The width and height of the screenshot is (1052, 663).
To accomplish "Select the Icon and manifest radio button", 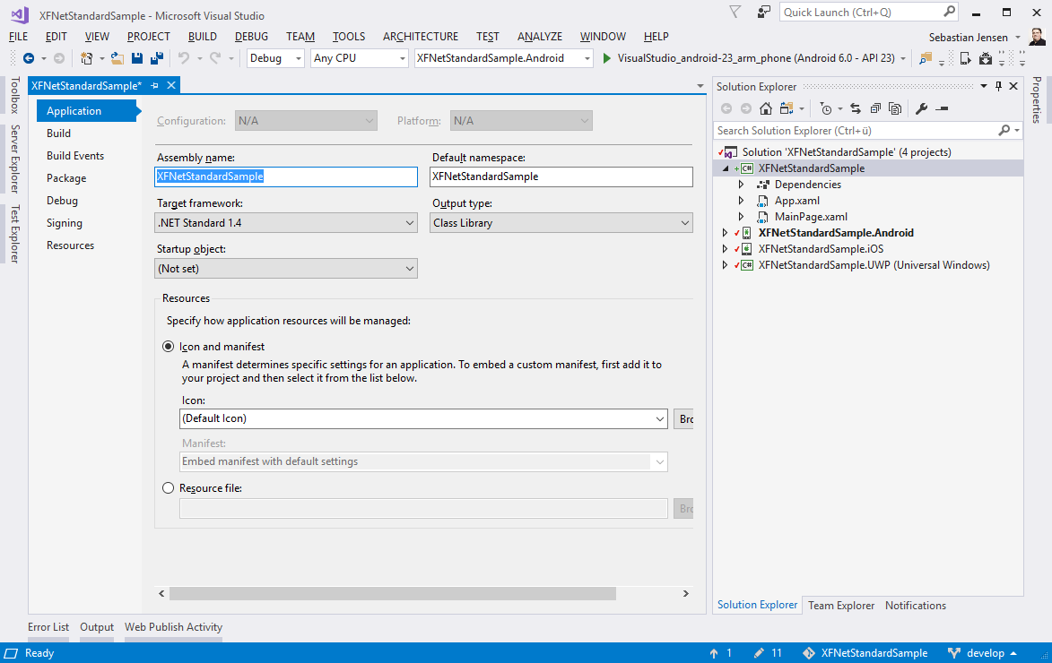I will (x=168, y=347).
